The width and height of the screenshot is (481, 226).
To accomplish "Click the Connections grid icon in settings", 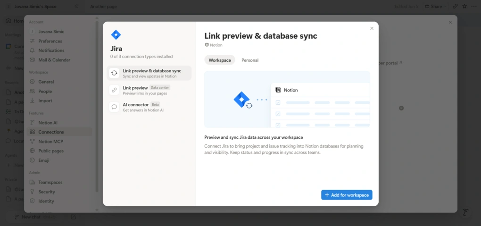I will click(x=32, y=132).
